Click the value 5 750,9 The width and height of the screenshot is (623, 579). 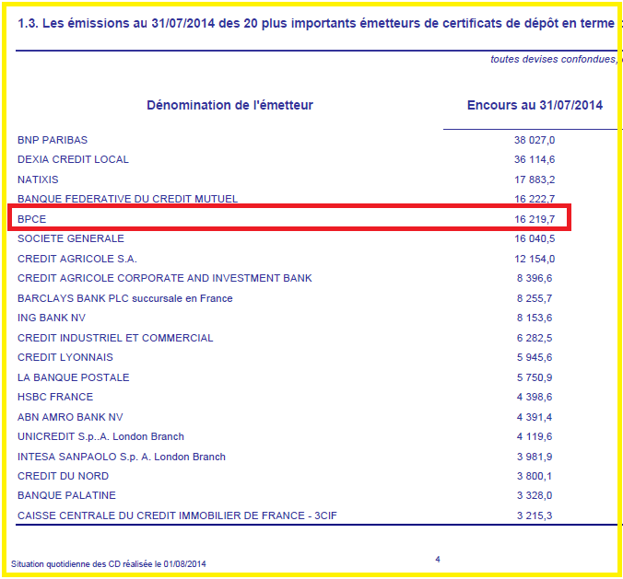click(535, 377)
